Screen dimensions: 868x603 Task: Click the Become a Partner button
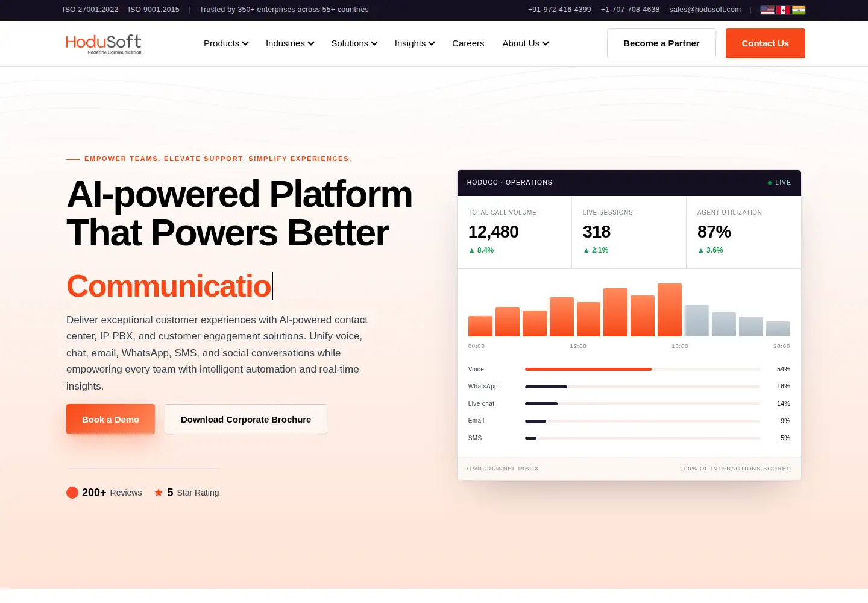pos(661,43)
